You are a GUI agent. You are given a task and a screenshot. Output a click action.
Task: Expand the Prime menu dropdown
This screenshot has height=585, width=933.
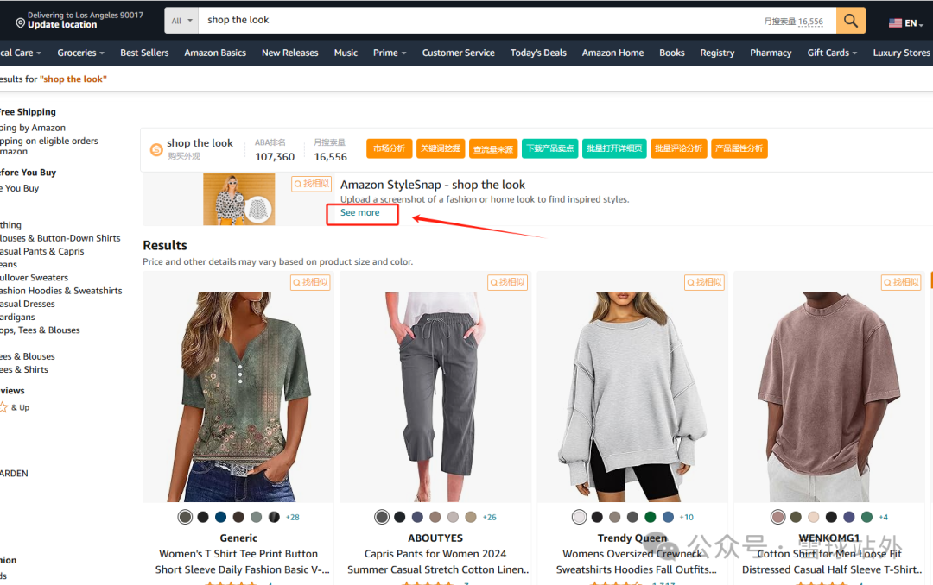click(x=390, y=53)
